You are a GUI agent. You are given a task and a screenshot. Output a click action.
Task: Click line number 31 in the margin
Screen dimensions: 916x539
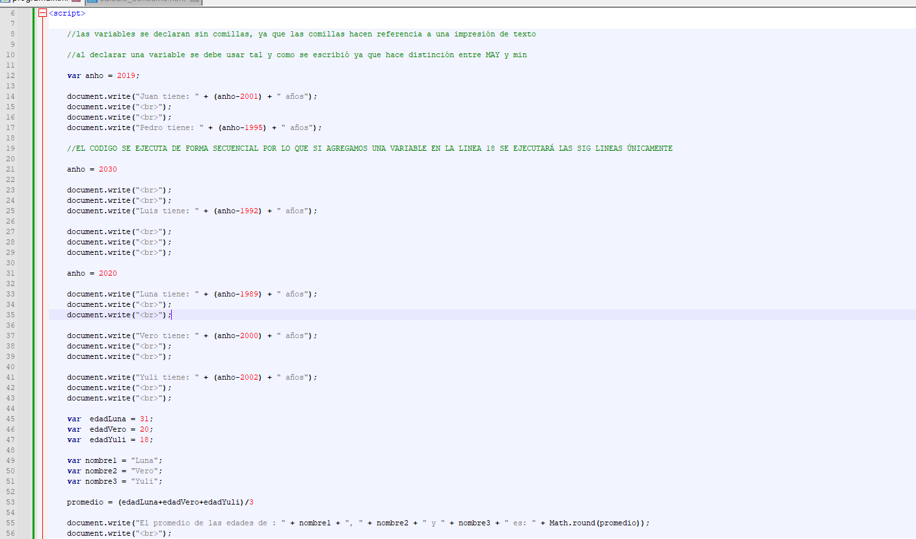point(10,273)
